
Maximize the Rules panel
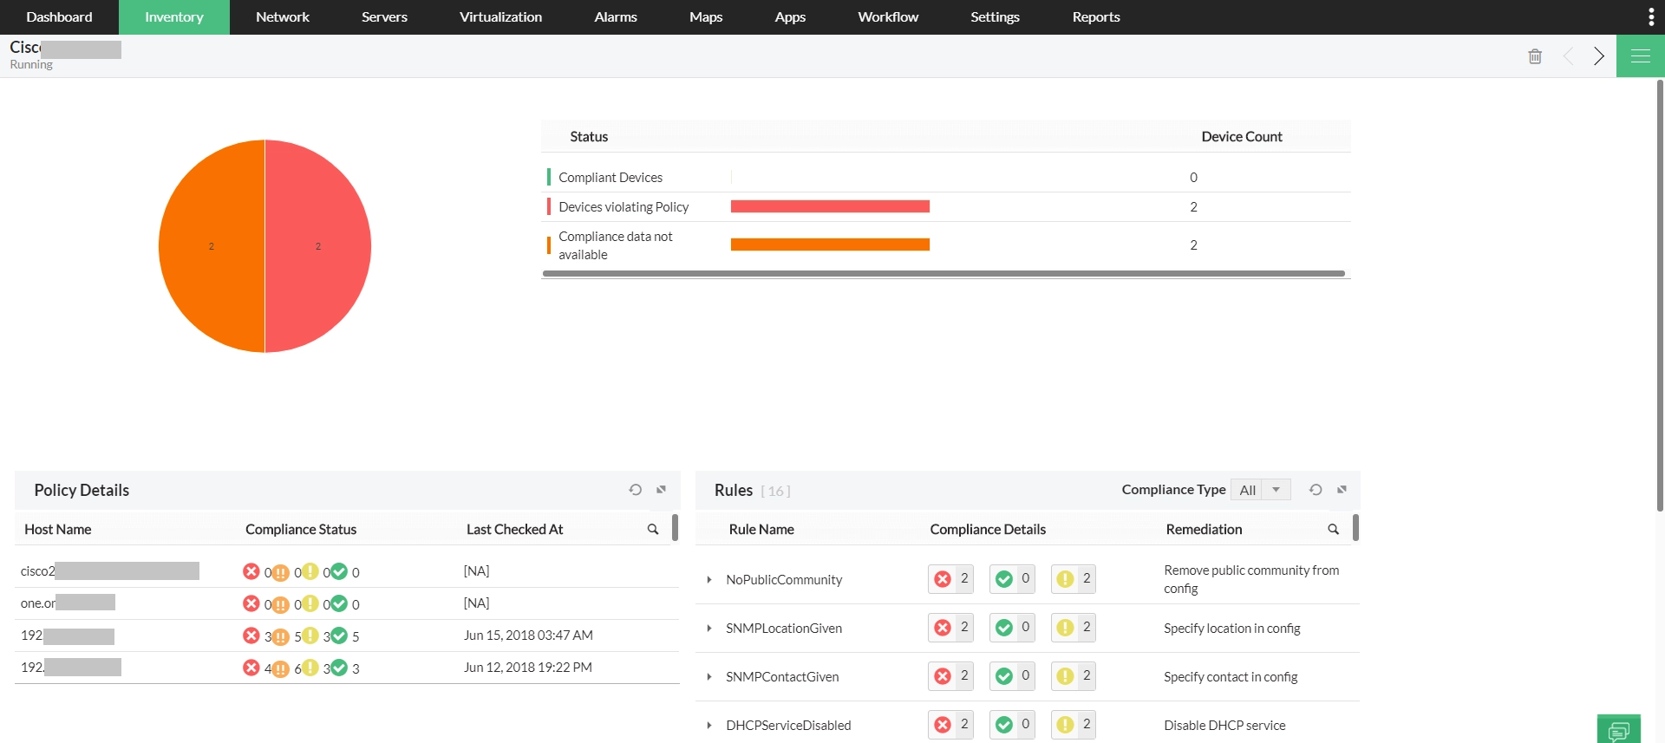click(1342, 490)
